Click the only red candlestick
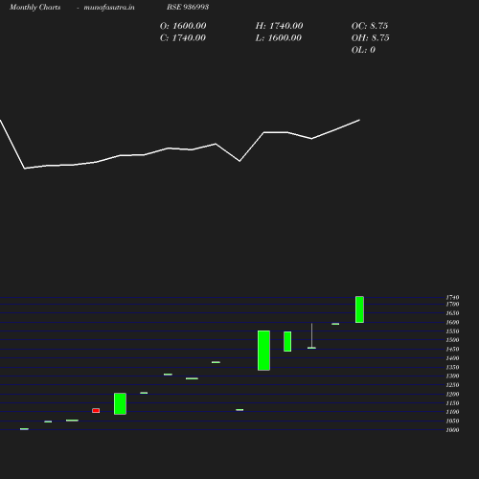The image size is (479, 479). [96, 410]
